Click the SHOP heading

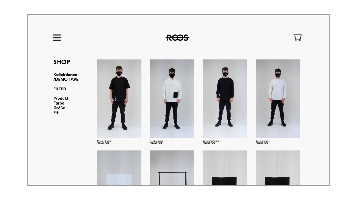tap(62, 62)
